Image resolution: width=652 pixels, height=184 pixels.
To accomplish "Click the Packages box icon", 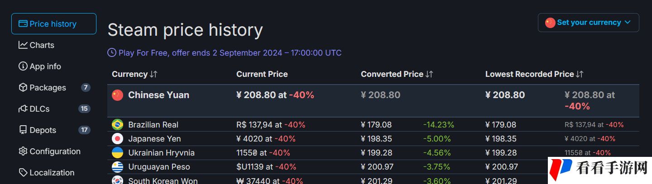I will pos(23,88).
